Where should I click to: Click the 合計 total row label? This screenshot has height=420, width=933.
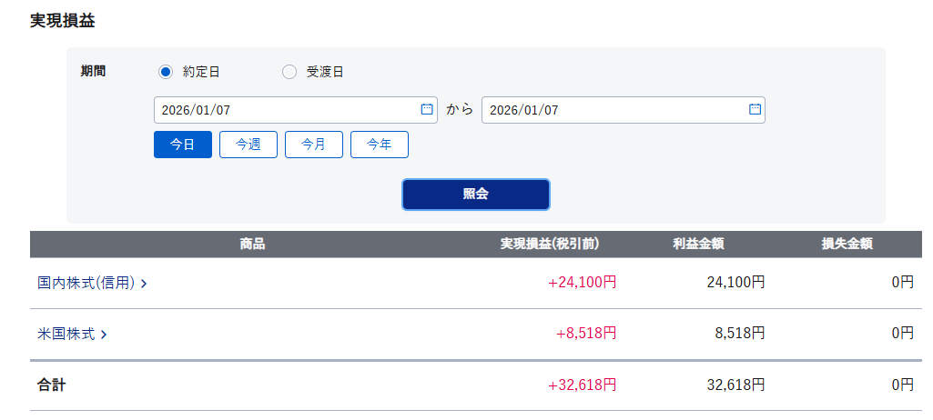(x=52, y=385)
